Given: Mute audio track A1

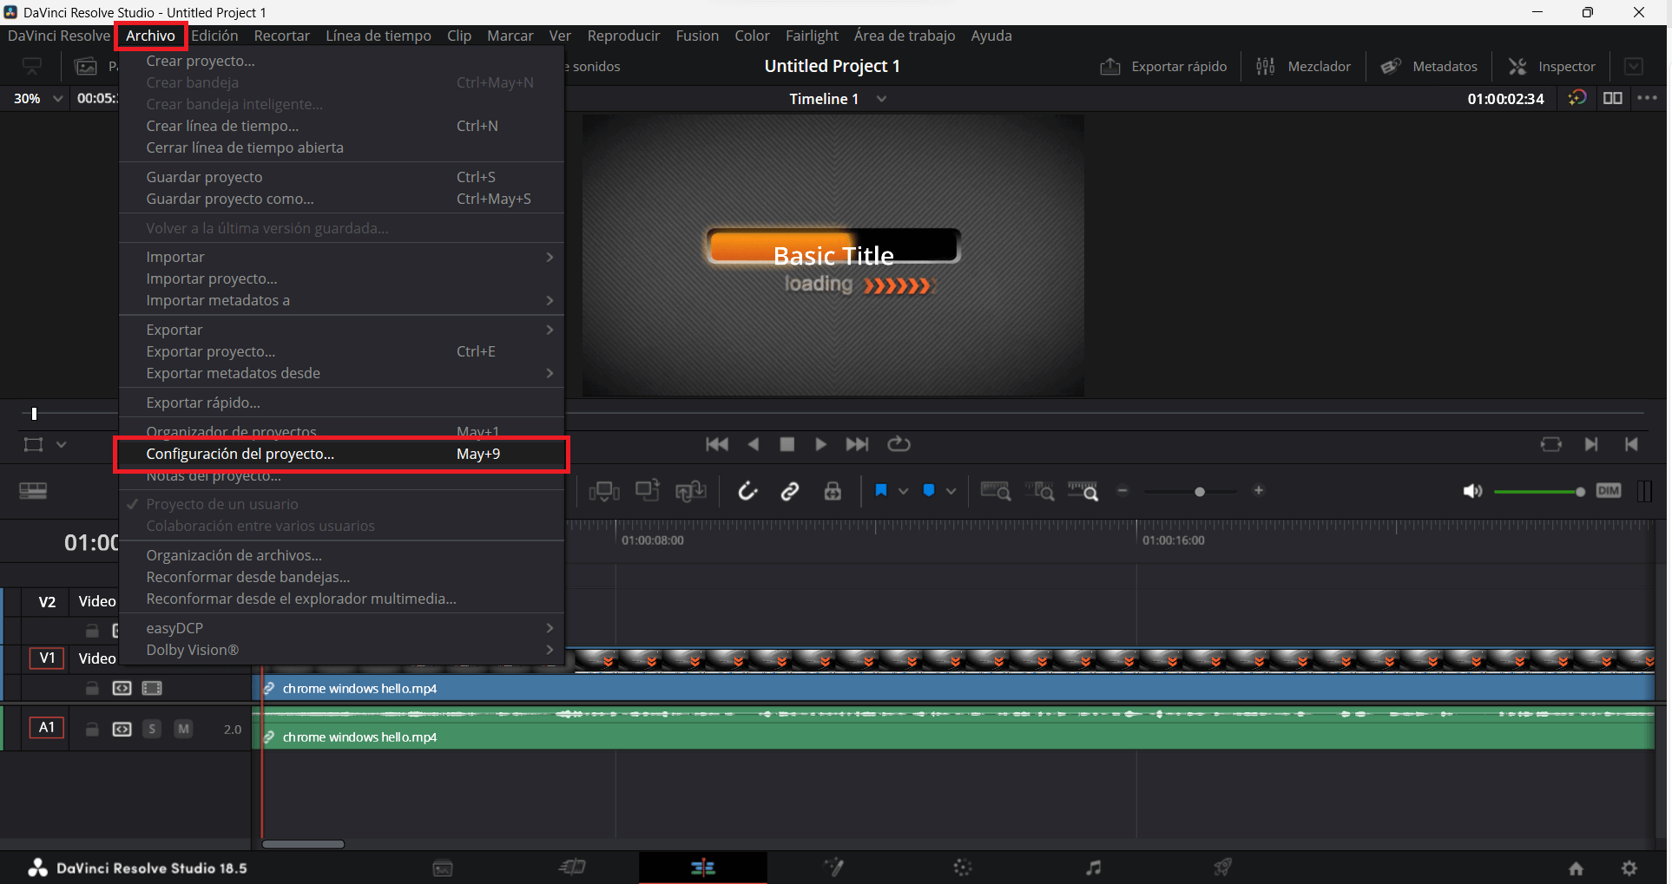Looking at the screenshot, I should (x=183, y=729).
